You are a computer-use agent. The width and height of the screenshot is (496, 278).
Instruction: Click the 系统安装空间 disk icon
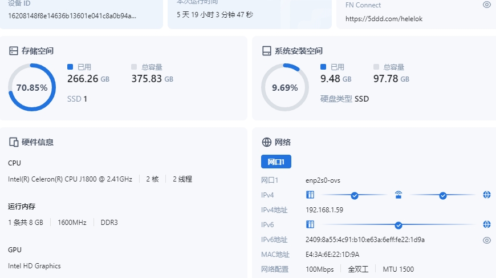tap(267, 51)
